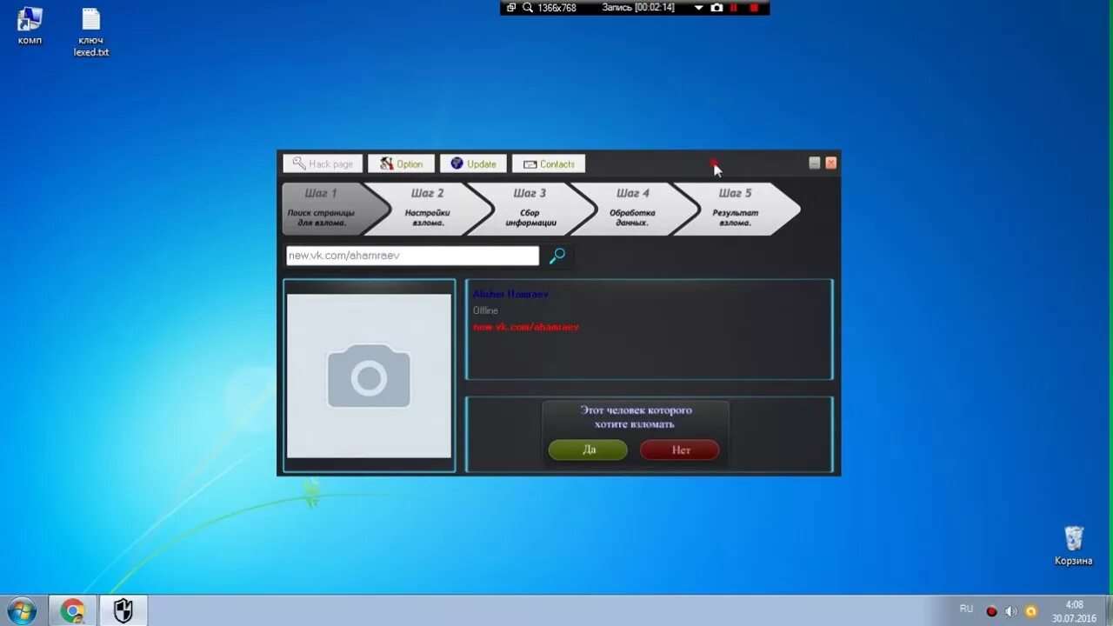Click the shield app icon in the taskbar
The height and width of the screenshot is (626, 1113).
tap(123, 610)
